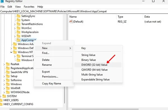The height and width of the screenshot is (110, 168).
Task: Expand the Setup key
Action: 4,76
